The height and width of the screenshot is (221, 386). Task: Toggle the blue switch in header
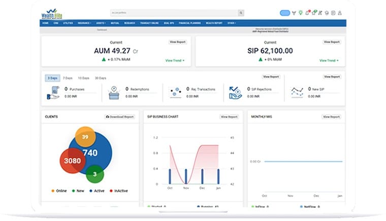point(284,13)
